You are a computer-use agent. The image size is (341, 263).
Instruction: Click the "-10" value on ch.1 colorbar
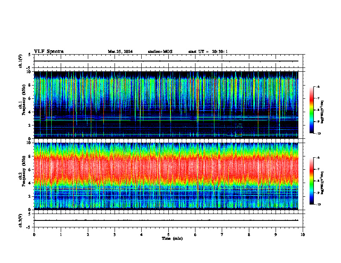(319, 134)
